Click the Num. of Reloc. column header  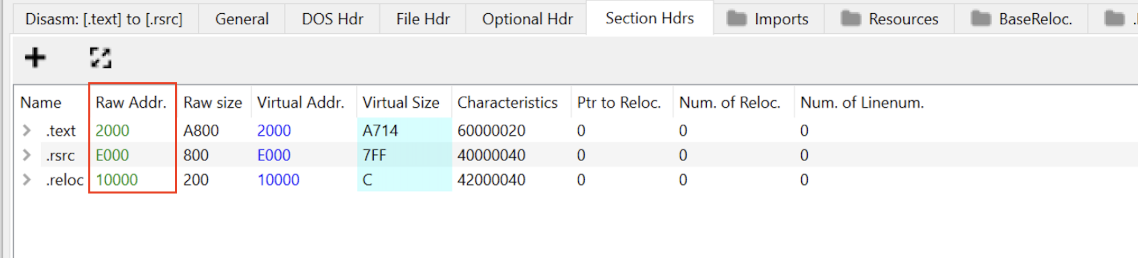click(729, 102)
